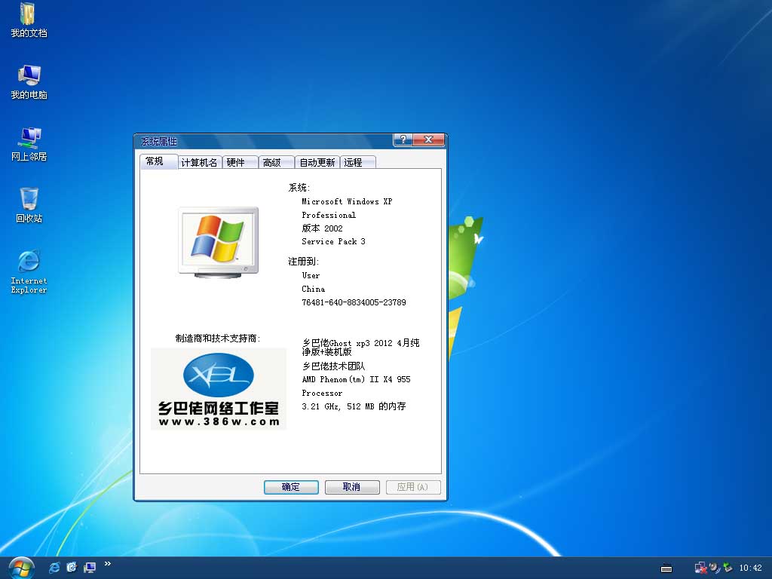Image resolution: width=772 pixels, height=579 pixels.
Task: Click the keyboard input method tray icon
Action: (666, 568)
